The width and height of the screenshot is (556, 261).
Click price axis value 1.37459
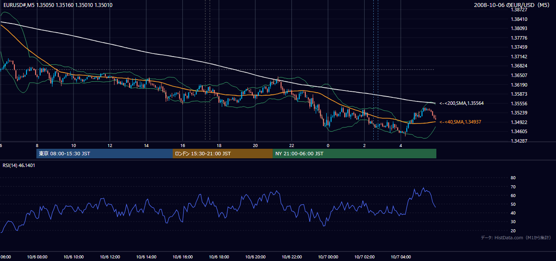519,47
